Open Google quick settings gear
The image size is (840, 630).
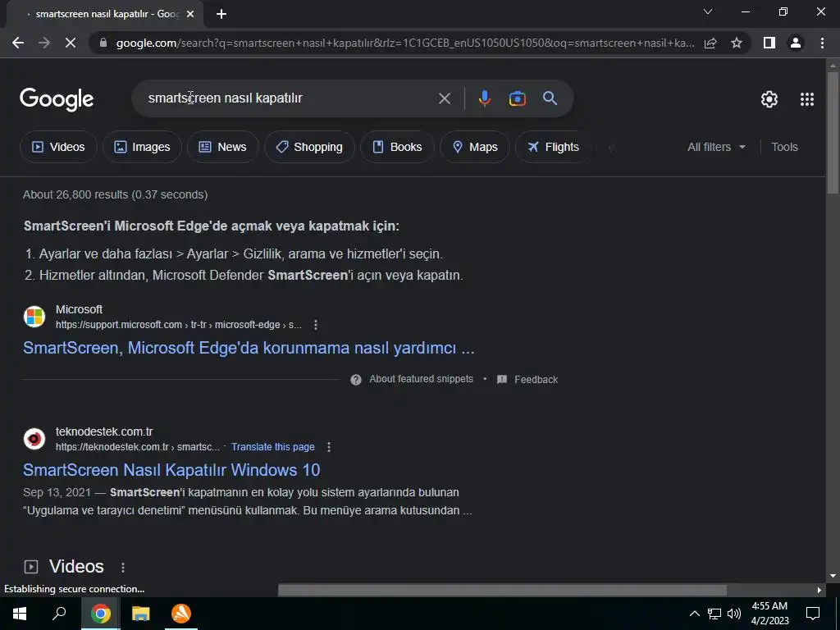(769, 99)
